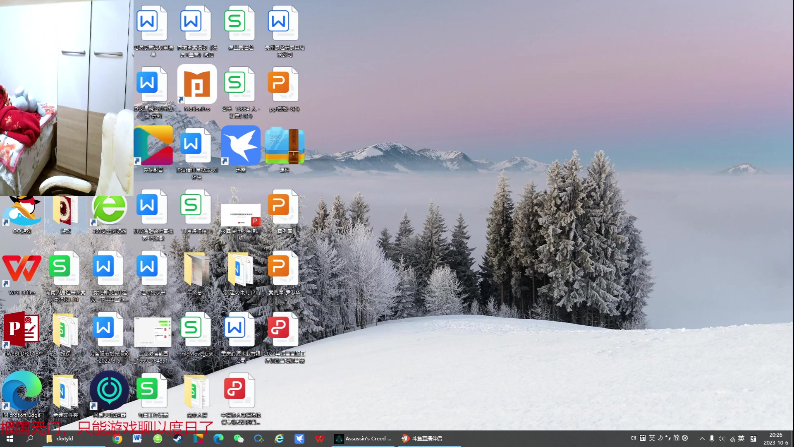Open the 游戏 folder on the desktop

[66, 214]
